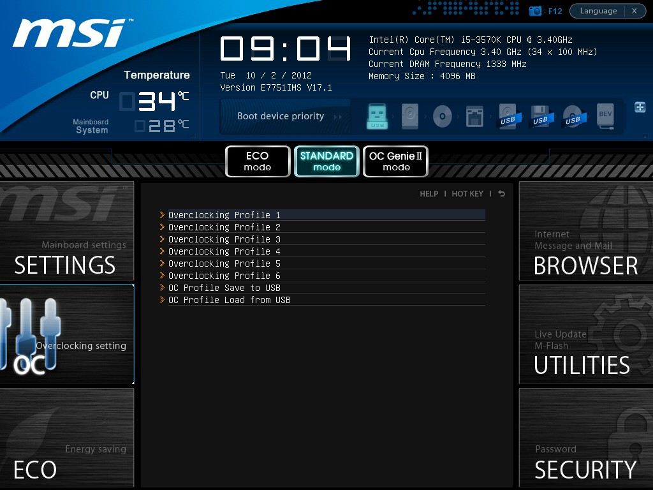Screen dimensions: 653x490
Task: Select the hard disk boot device icon
Action: (x=410, y=116)
